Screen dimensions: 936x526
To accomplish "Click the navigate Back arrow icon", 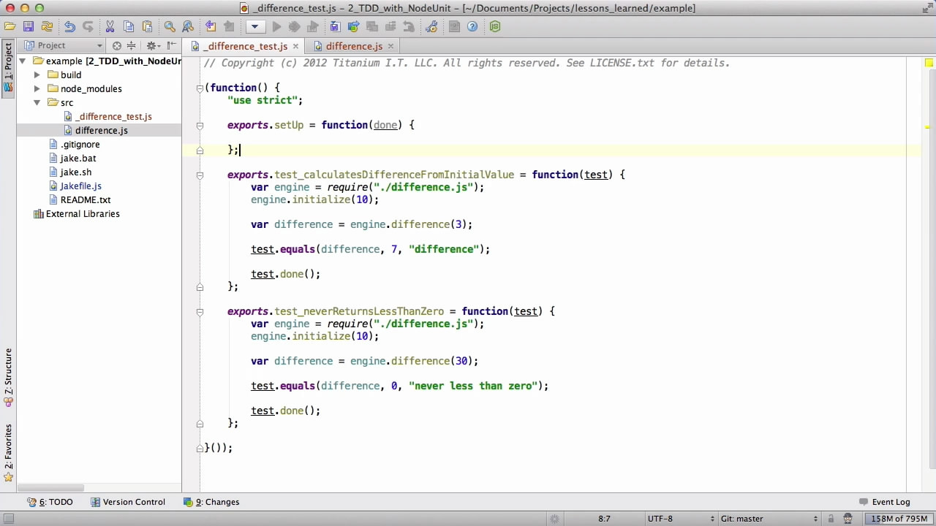I will tap(211, 26).
